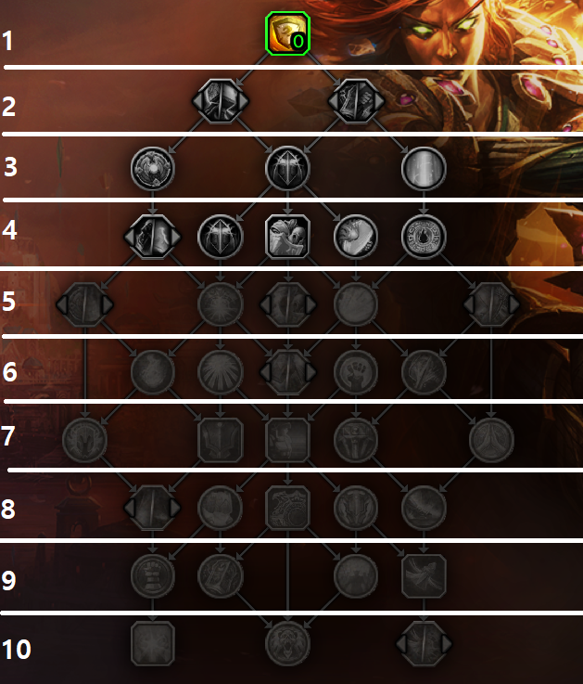The height and width of the screenshot is (684, 583).
Task: Select the armored knight talent in row 4
Action: coord(287,237)
